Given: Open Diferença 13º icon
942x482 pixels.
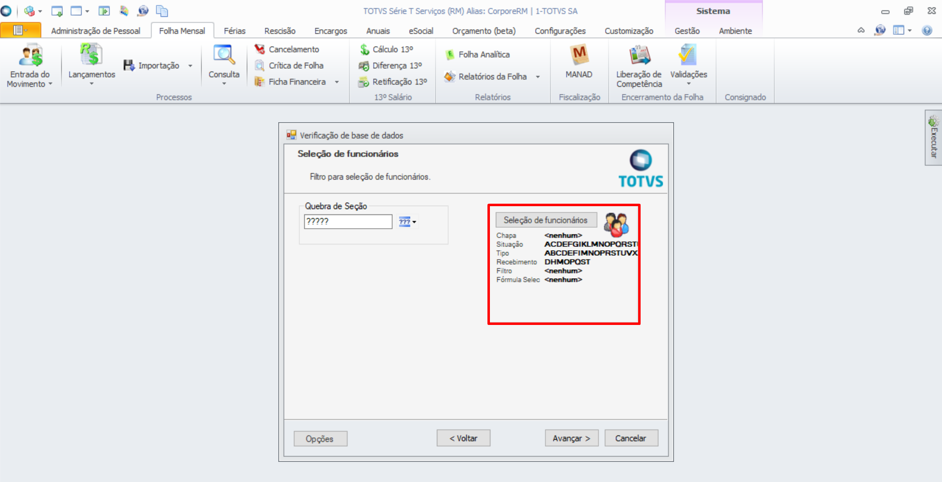Looking at the screenshot, I should click(x=364, y=65).
